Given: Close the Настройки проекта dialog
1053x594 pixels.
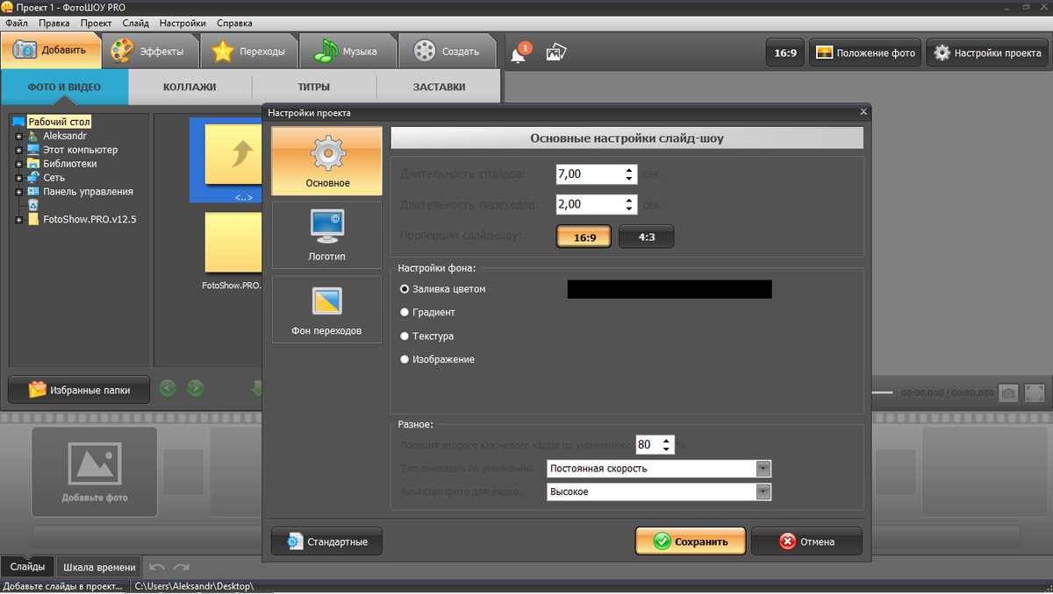Looking at the screenshot, I should tap(863, 112).
